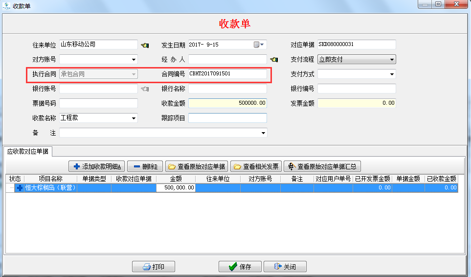The width and height of the screenshot is (471, 277).
Task: Open the 收款名称 dropdown showing 工程款
Action: point(134,118)
